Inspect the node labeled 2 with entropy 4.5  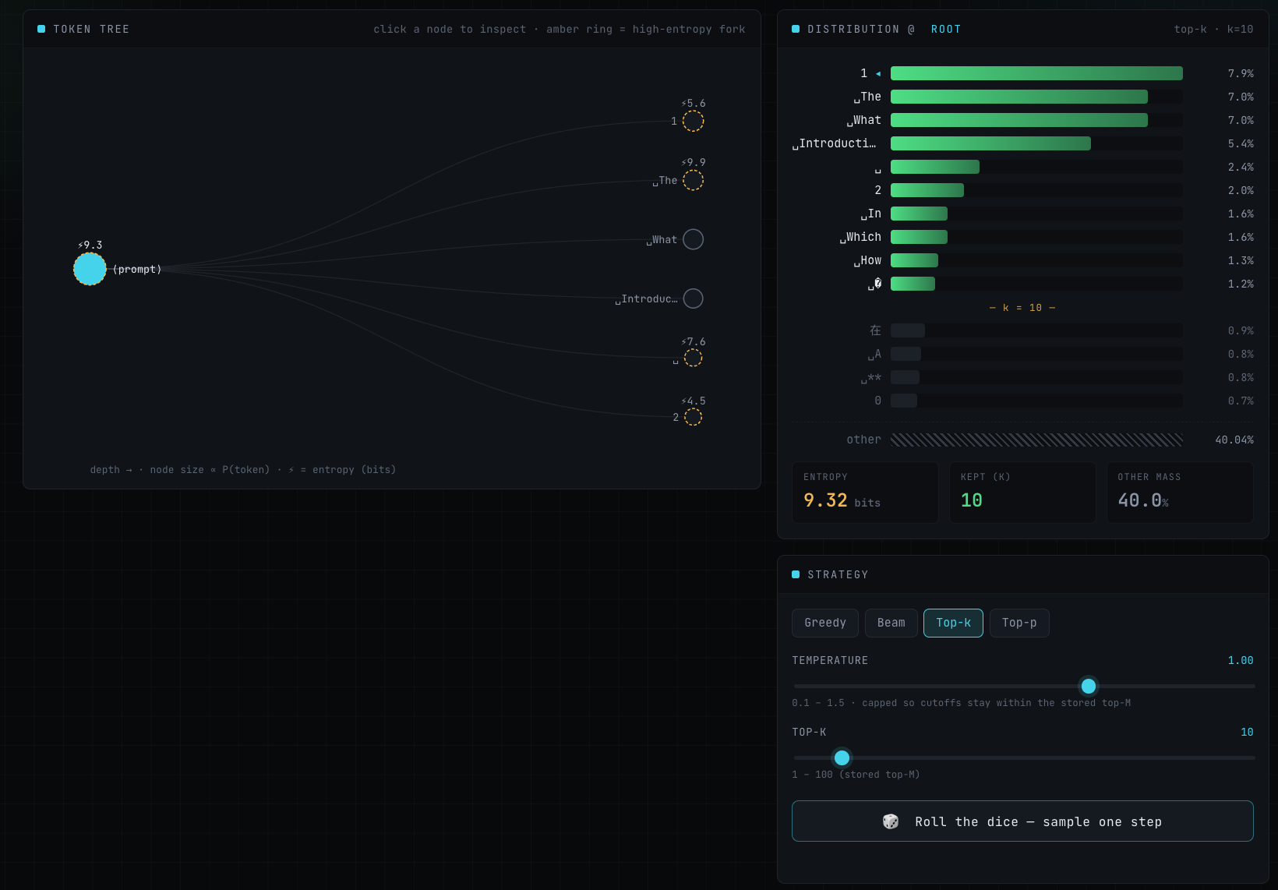(693, 417)
